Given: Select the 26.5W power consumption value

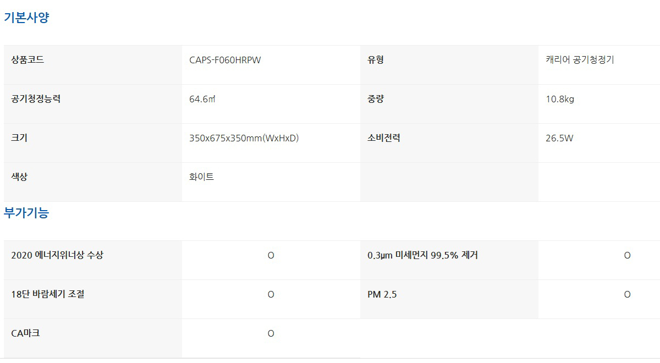Looking at the screenshot, I should point(559,139).
